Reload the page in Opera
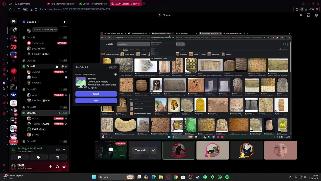Viewport: 321px width, 181px height. (19, 9)
